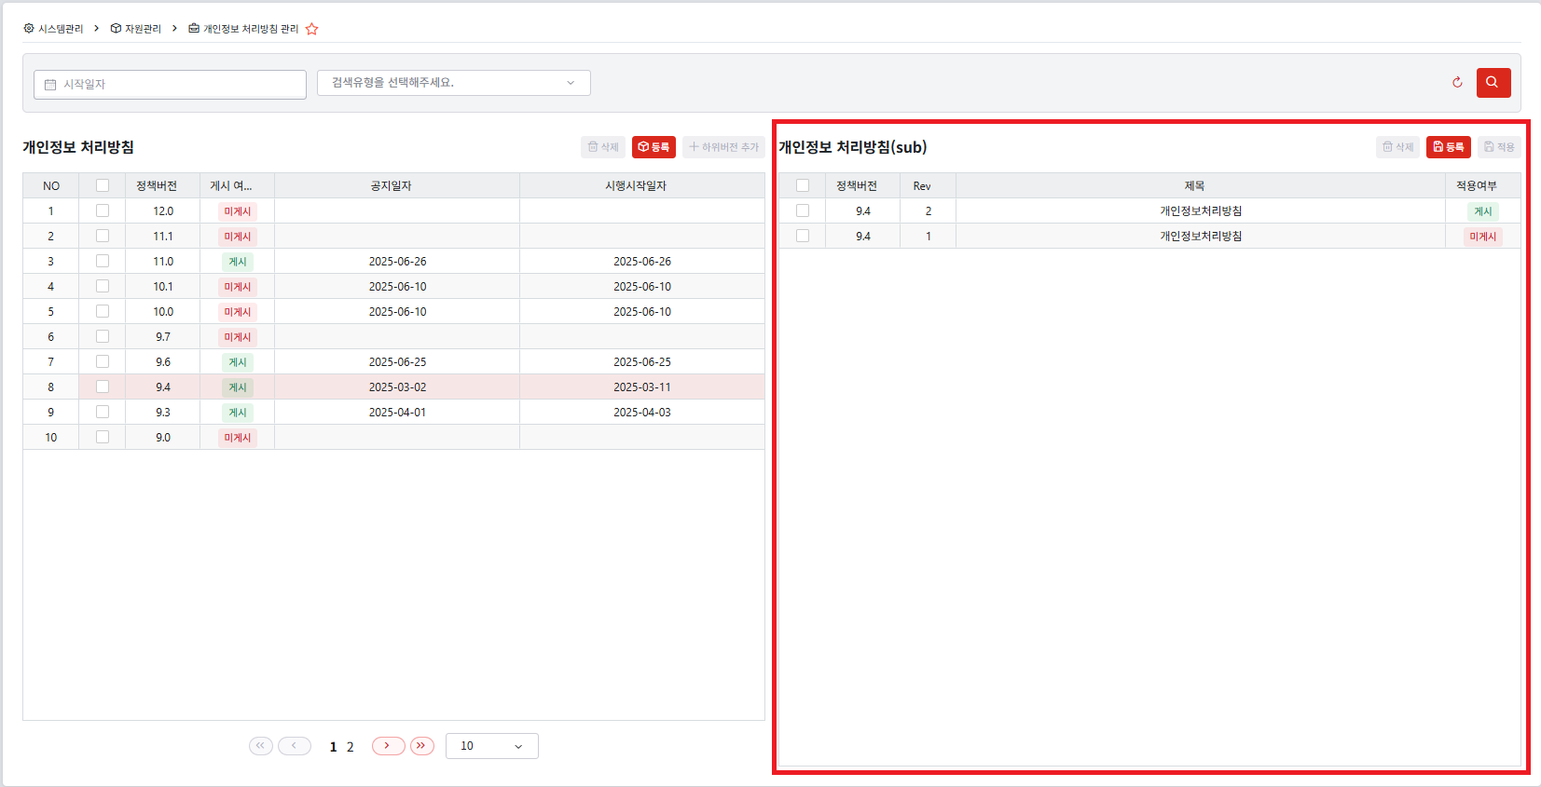Click version 10.0 cell
Viewport: 1541px width, 787px height.
[163, 311]
